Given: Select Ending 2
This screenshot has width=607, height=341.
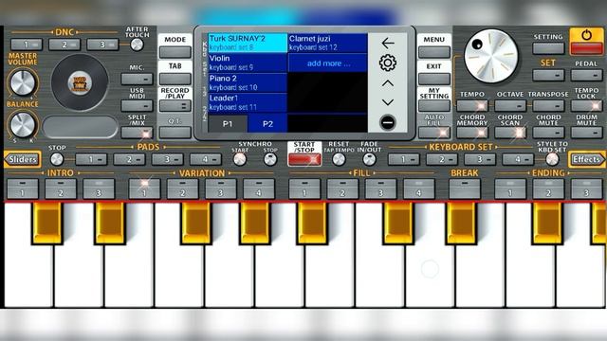Looking at the screenshot, I should (548, 188).
